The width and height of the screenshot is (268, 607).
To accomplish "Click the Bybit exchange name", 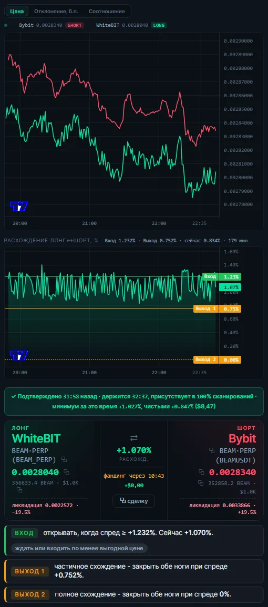I will [242, 438].
